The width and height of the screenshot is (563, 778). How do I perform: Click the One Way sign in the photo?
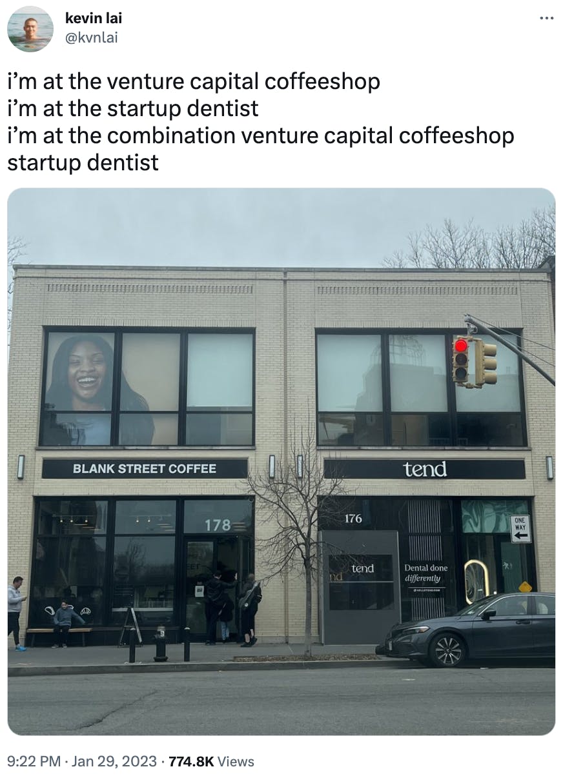tap(520, 529)
